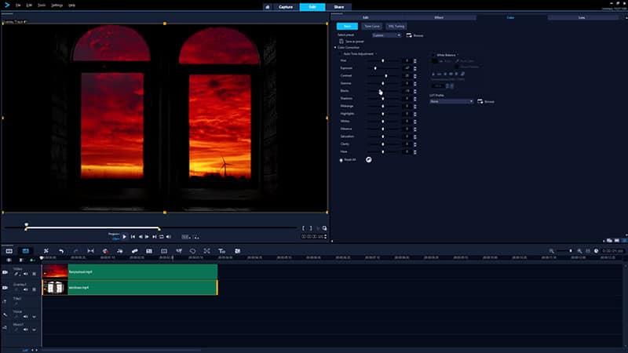This screenshot has height=353, width=628.
Task: Open the Pan and Zoom icon
Action: (x=206, y=251)
